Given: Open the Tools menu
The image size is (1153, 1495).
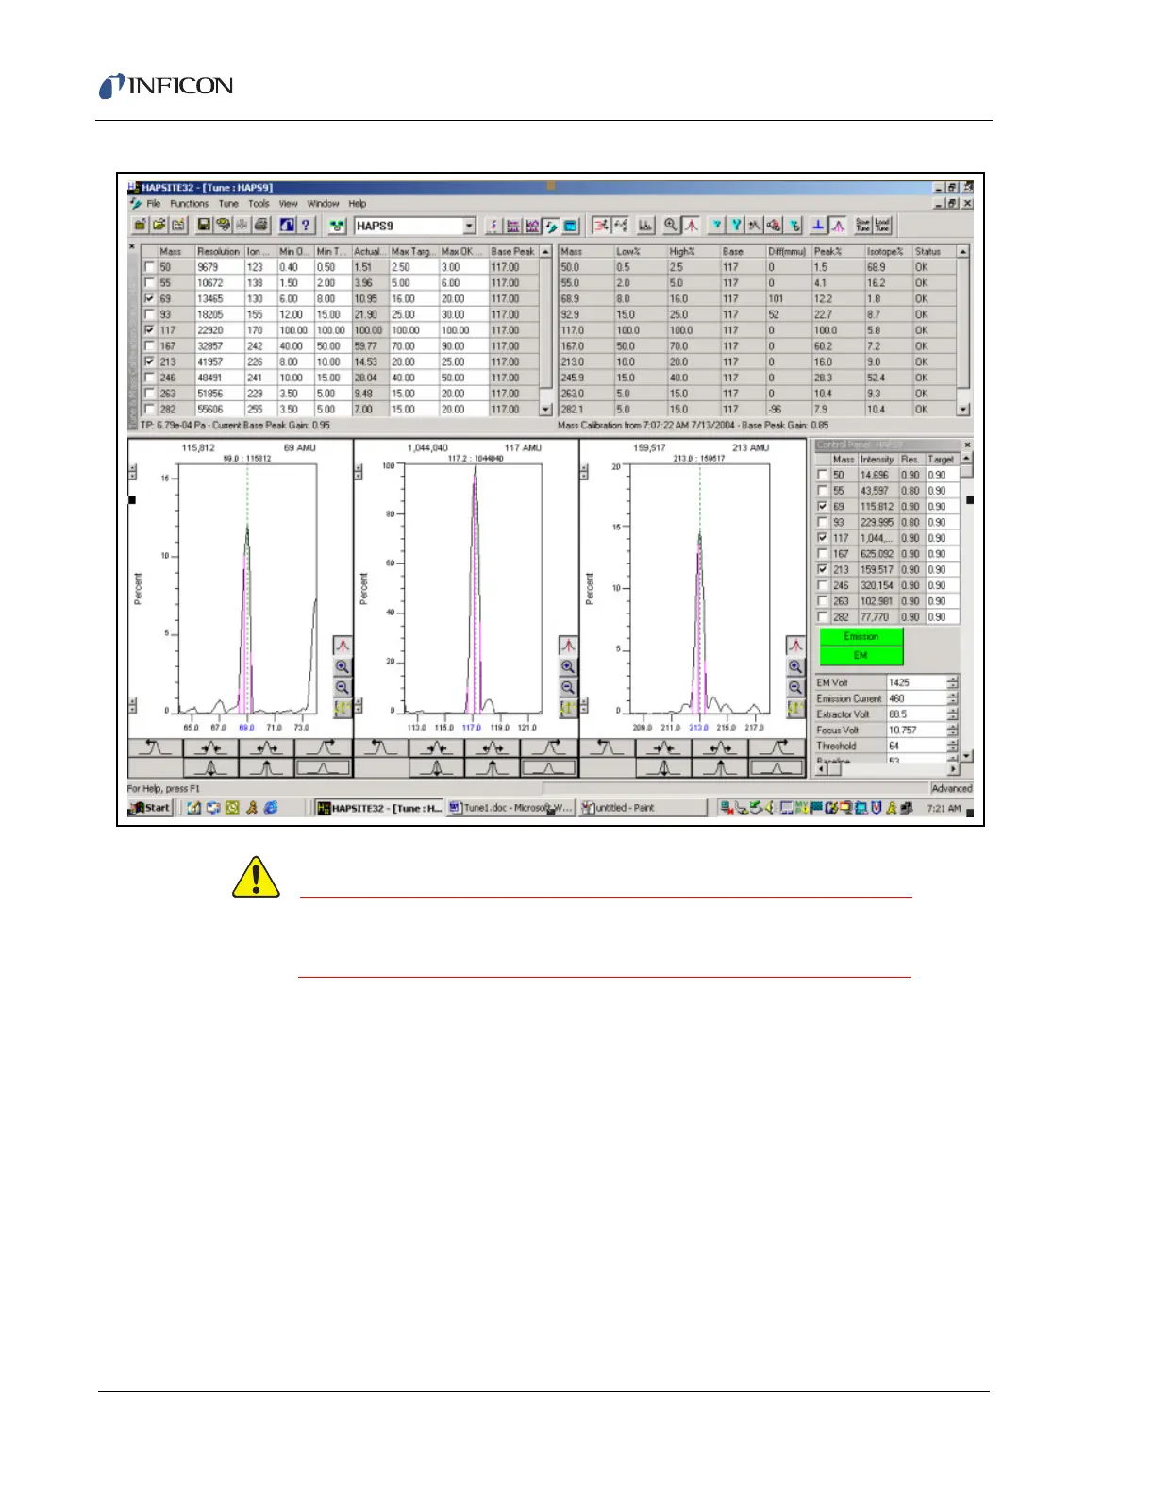Looking at the screenshot, I should click(x=259, y=204).
